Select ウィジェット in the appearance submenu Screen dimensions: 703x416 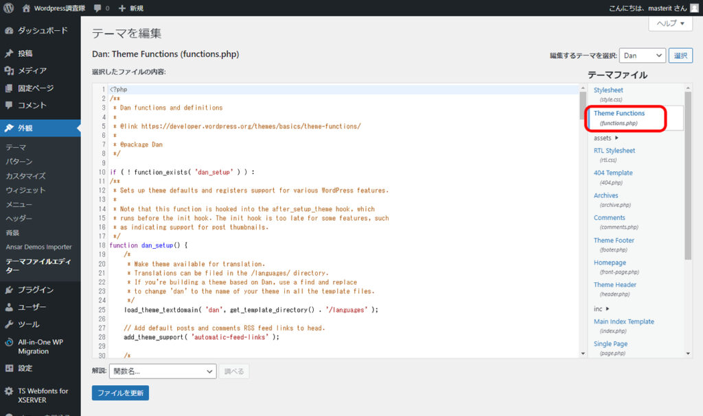(25, 190)
